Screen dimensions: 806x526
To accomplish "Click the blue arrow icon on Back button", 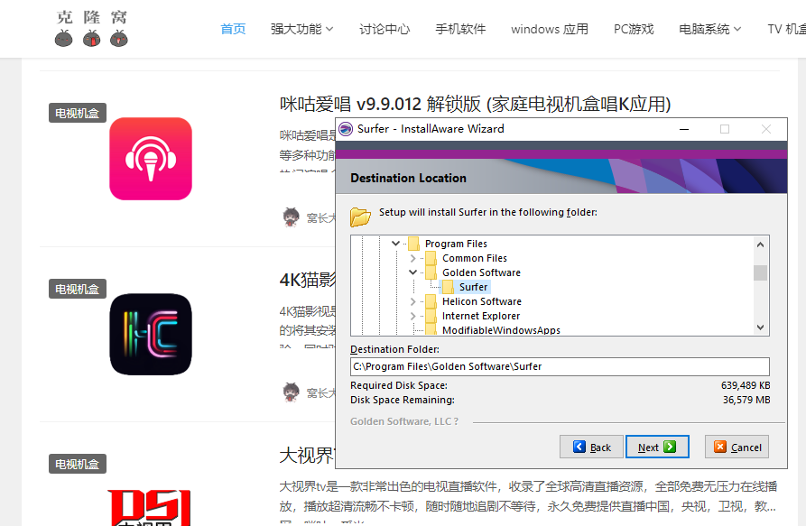I will [x=579, y=447].
